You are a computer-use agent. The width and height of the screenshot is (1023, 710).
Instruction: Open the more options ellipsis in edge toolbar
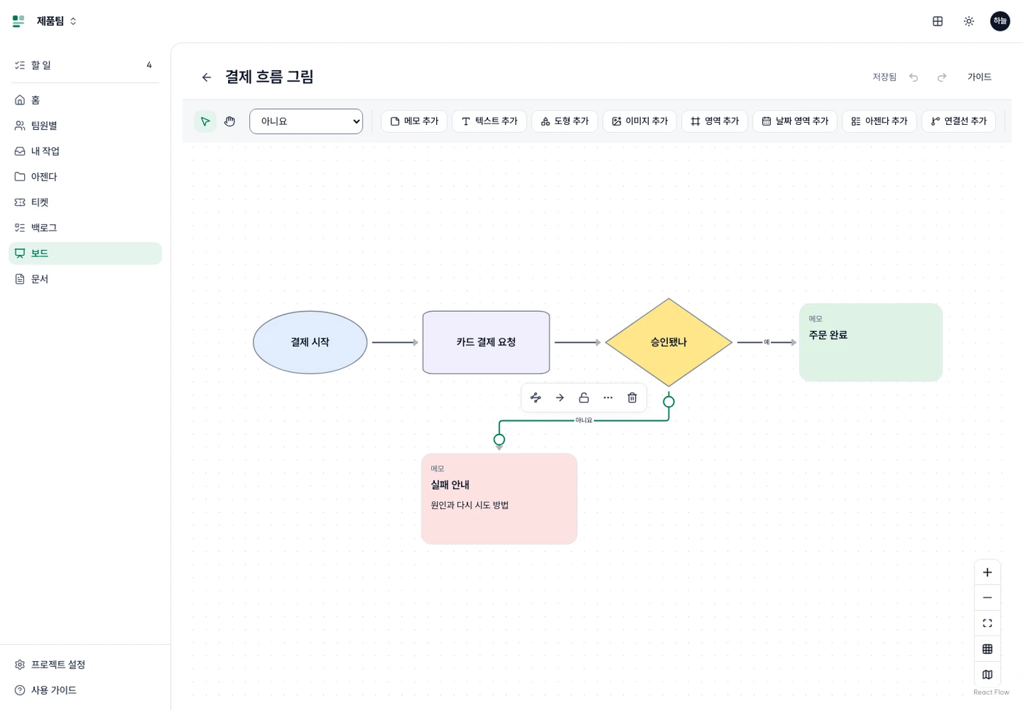608,398
